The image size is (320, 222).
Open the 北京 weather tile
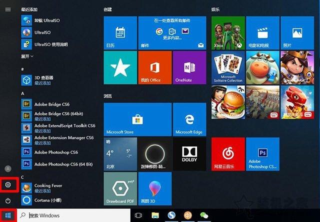pos(120,154)
